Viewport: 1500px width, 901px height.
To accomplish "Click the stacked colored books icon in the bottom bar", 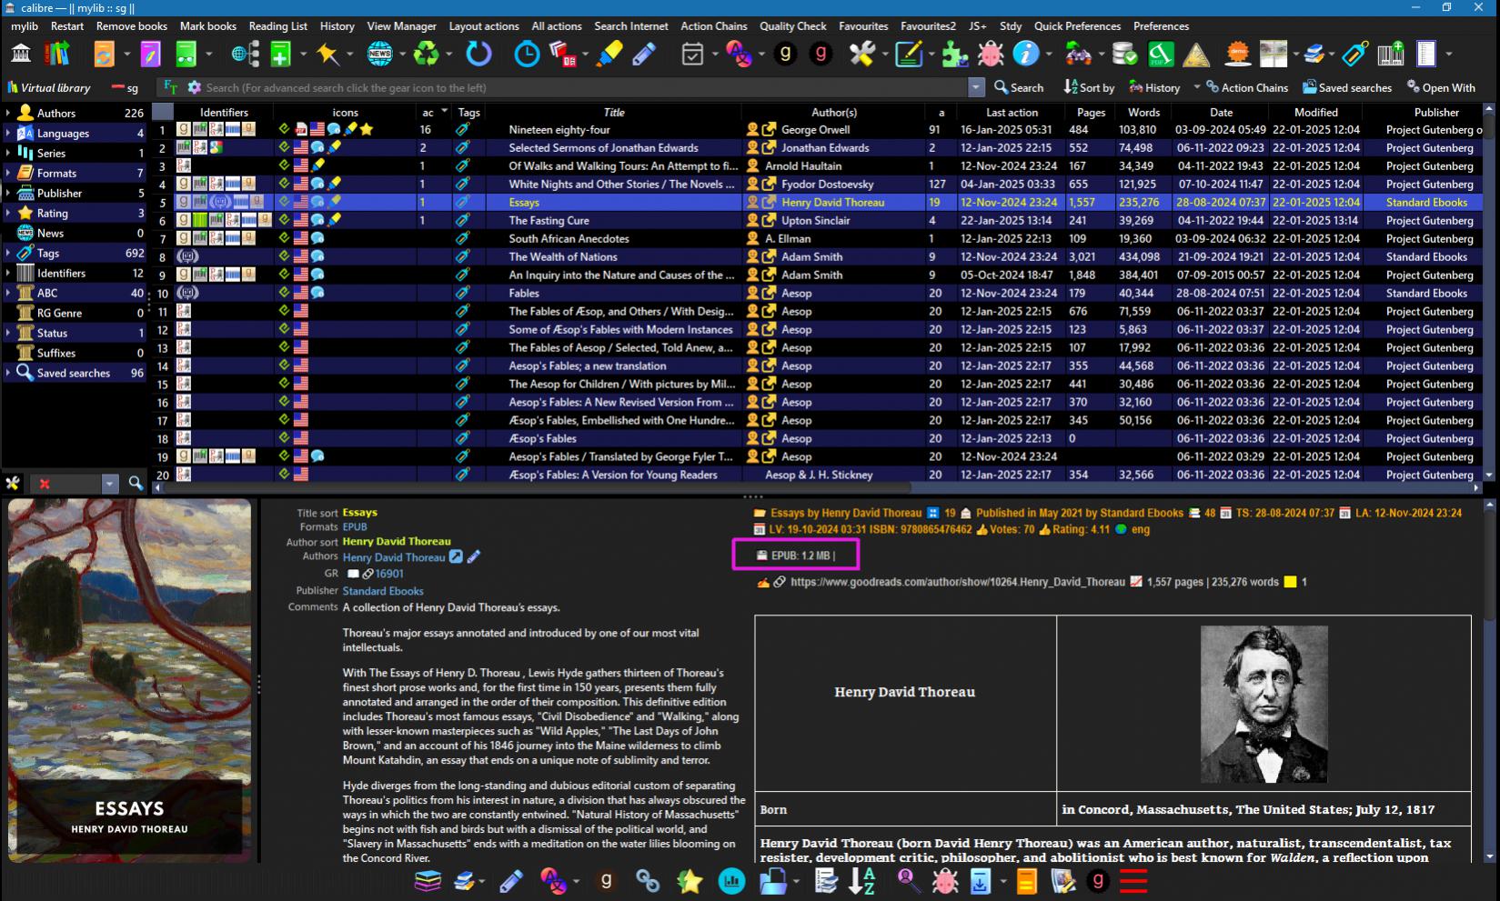I will click(x=428, y=880).
